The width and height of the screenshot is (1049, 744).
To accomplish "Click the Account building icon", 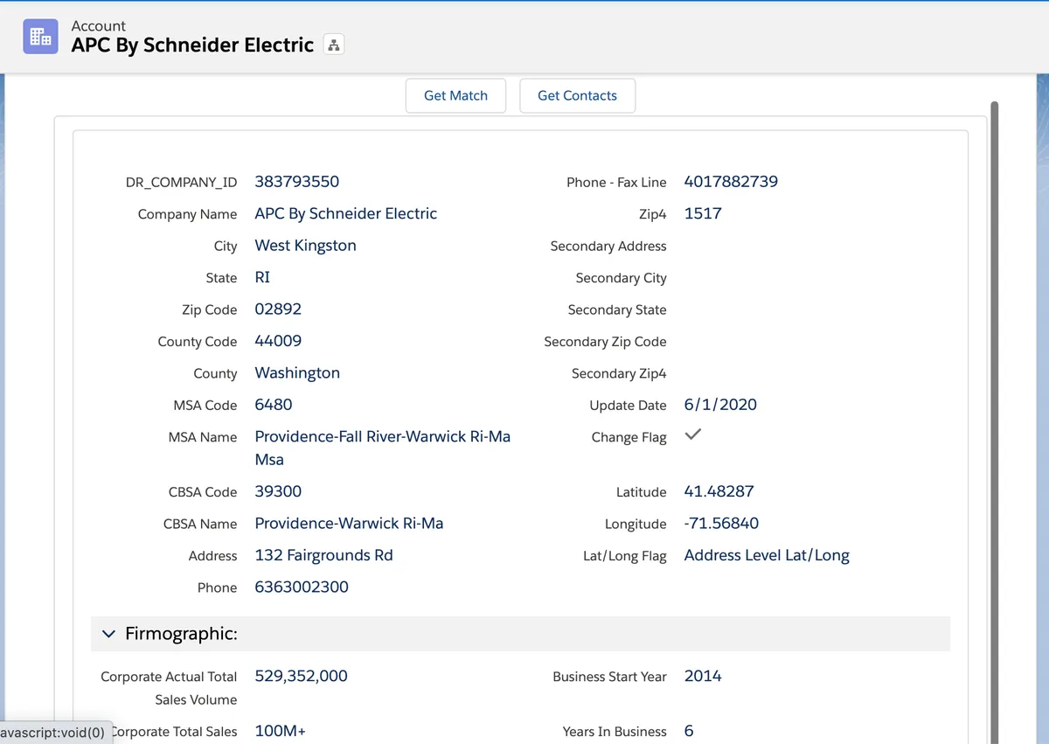I will pyautogui.click(x=40, y=37).
